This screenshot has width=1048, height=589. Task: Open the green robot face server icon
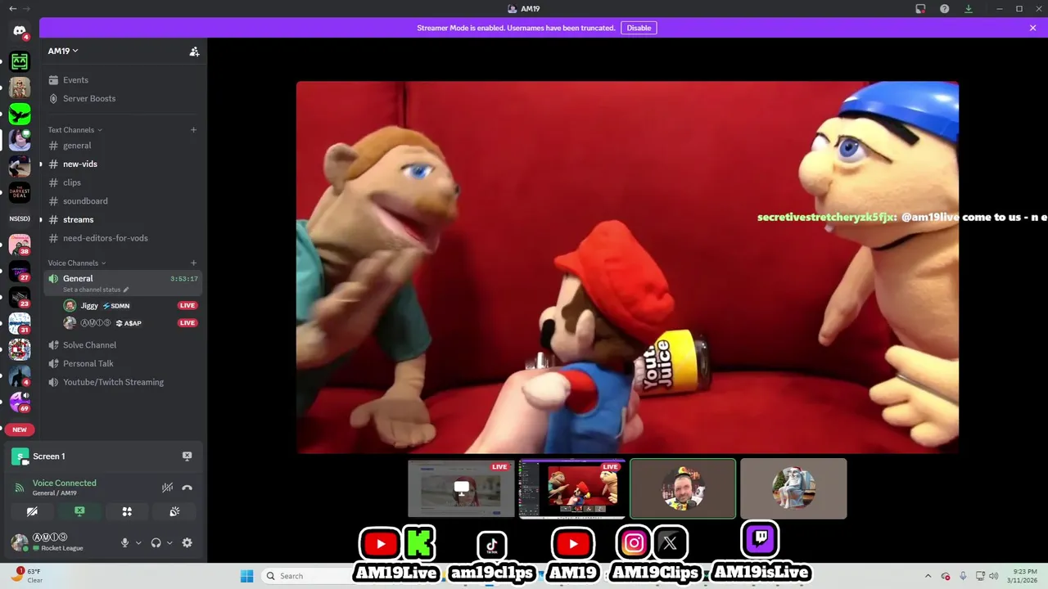point(20,61)
